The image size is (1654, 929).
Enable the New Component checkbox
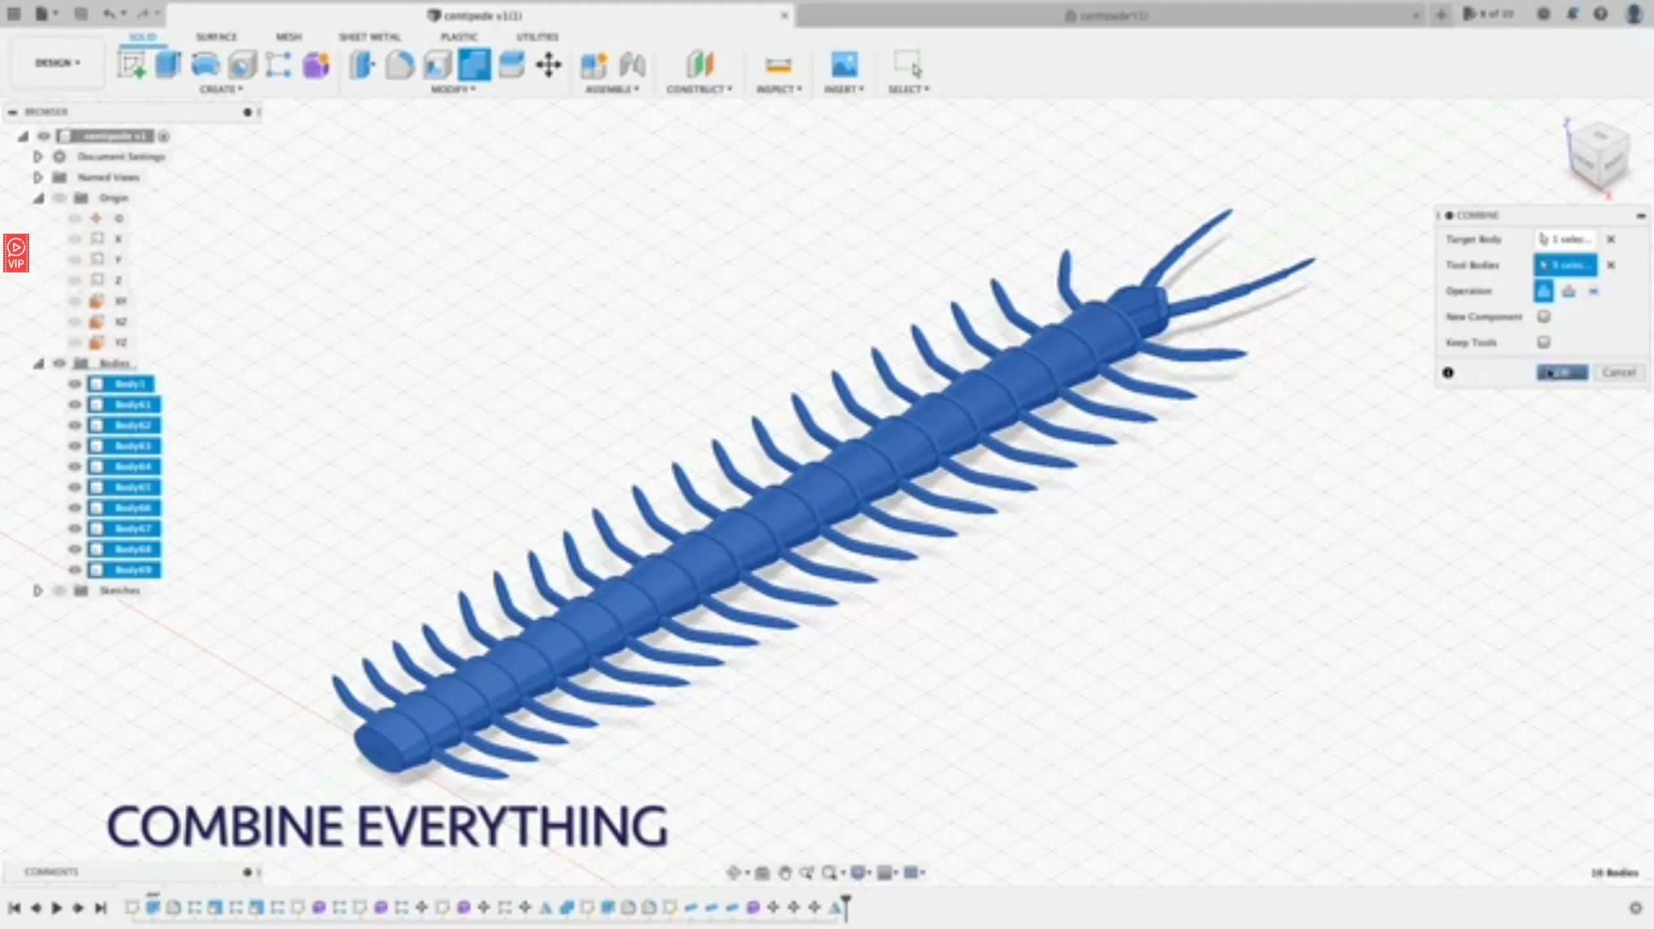click(1544, 316)
